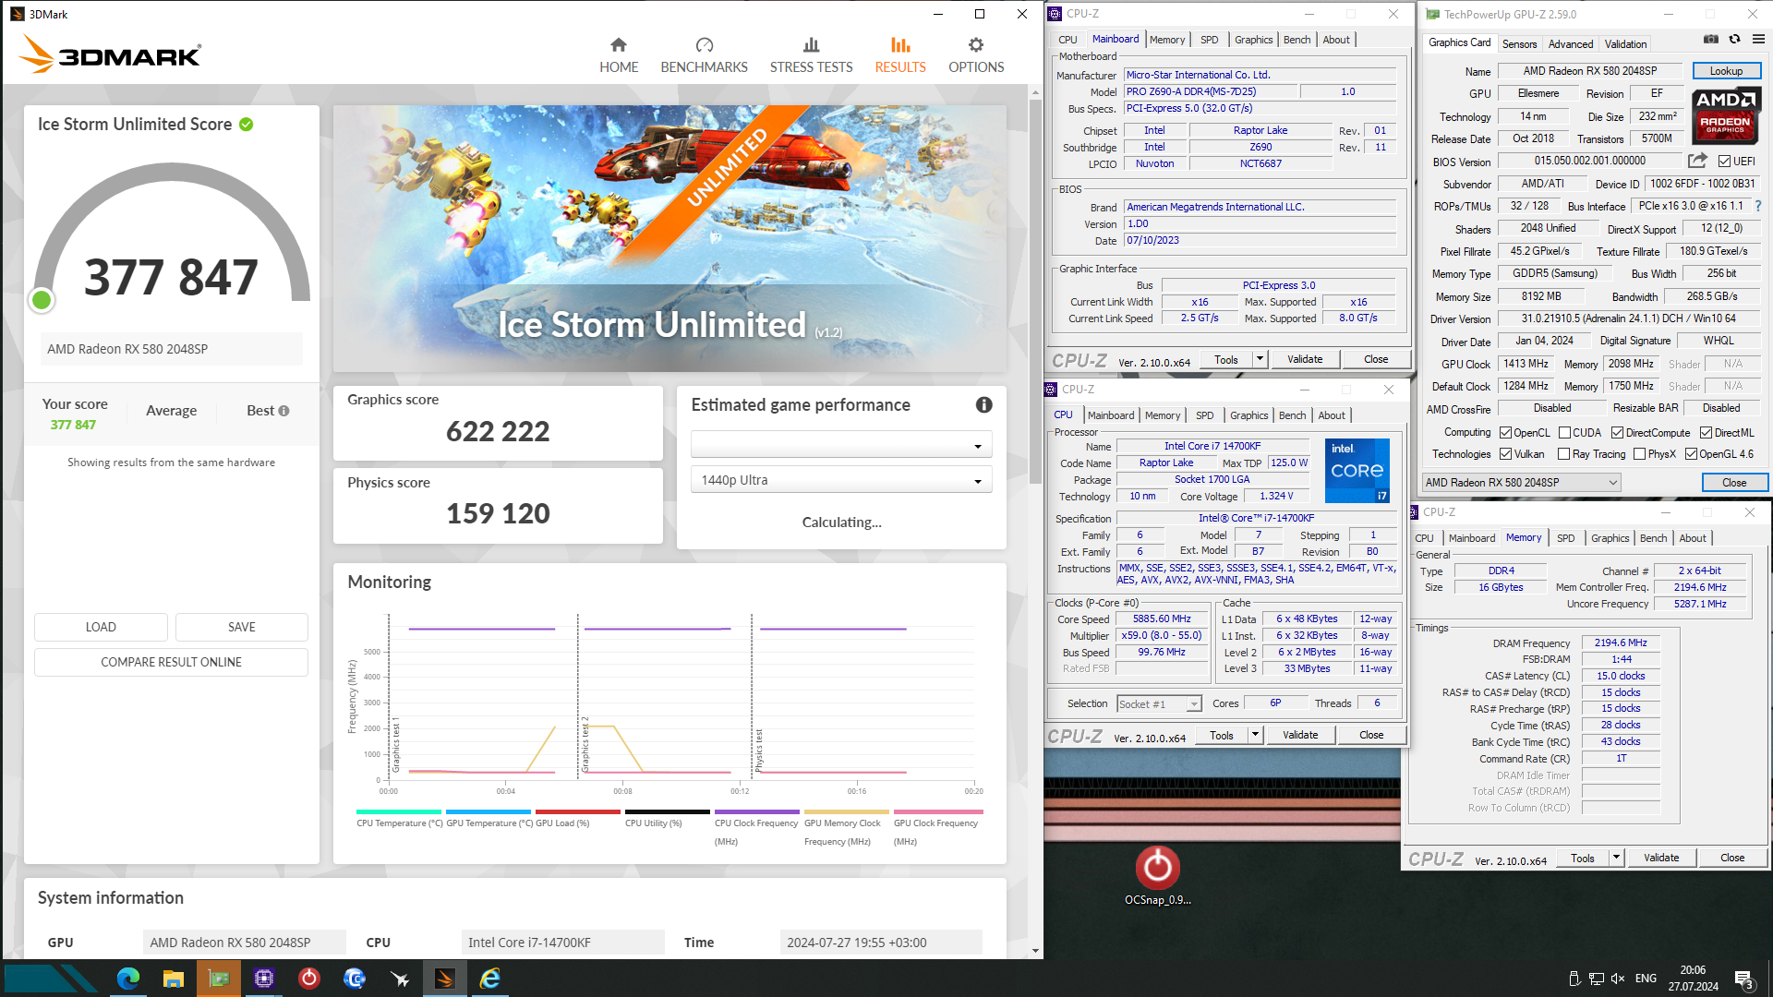This screenshot has width=1773, height=997.
Task: Click the GPU-Z Lookup button
Action: (1726, 71)
